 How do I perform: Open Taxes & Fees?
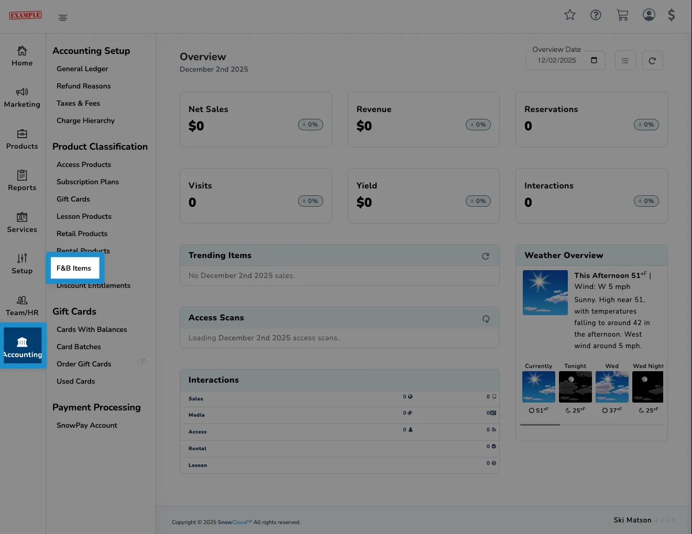78,103
